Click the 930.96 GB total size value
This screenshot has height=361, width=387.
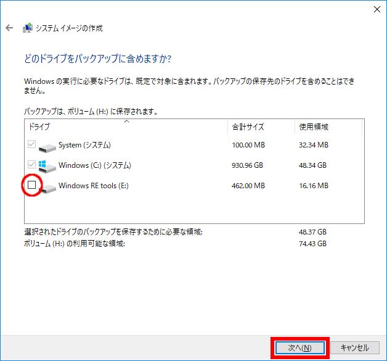point(247,165)
